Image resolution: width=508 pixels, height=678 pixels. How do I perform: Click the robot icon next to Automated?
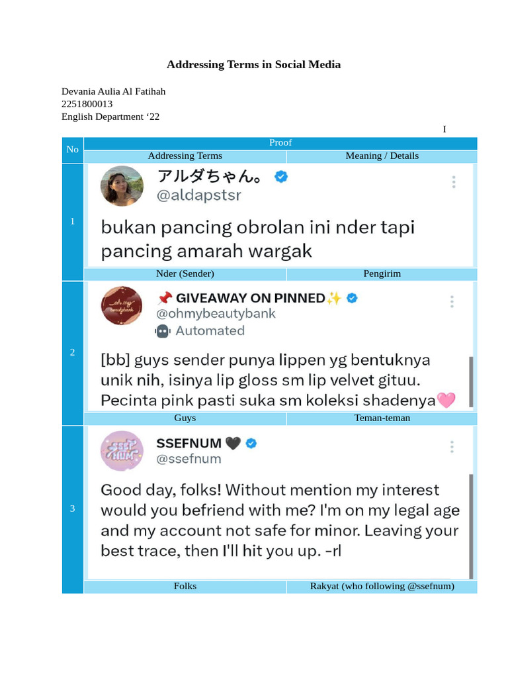[x=163, y=331]
